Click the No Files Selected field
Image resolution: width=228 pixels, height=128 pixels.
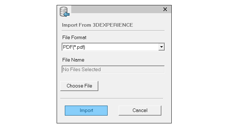coord(113,69)
